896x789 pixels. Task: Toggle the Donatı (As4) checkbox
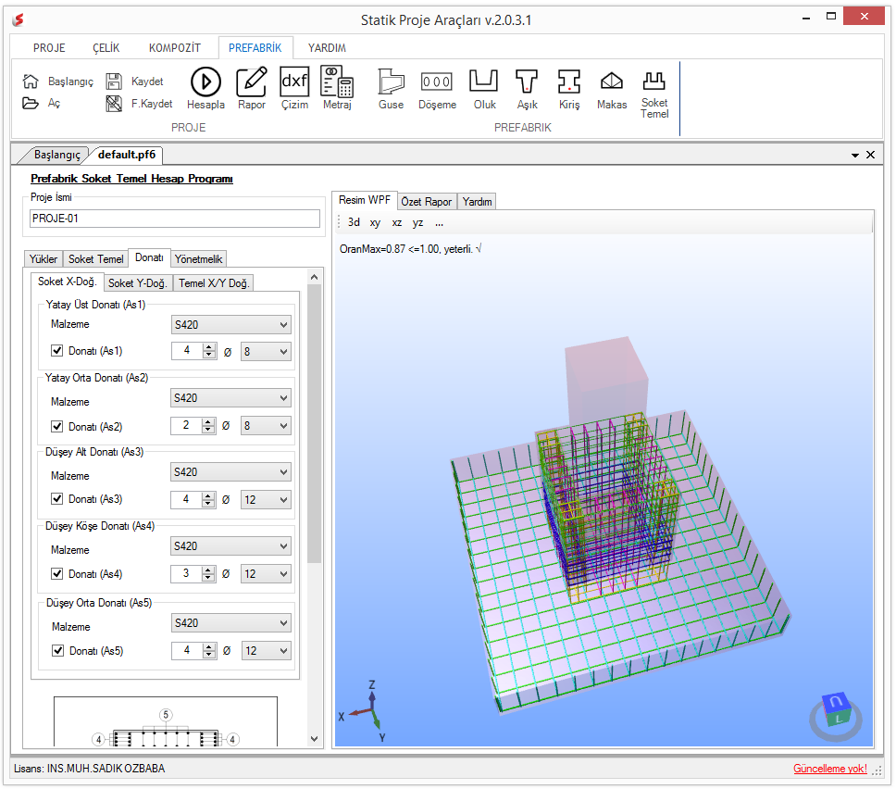[56, 573]
